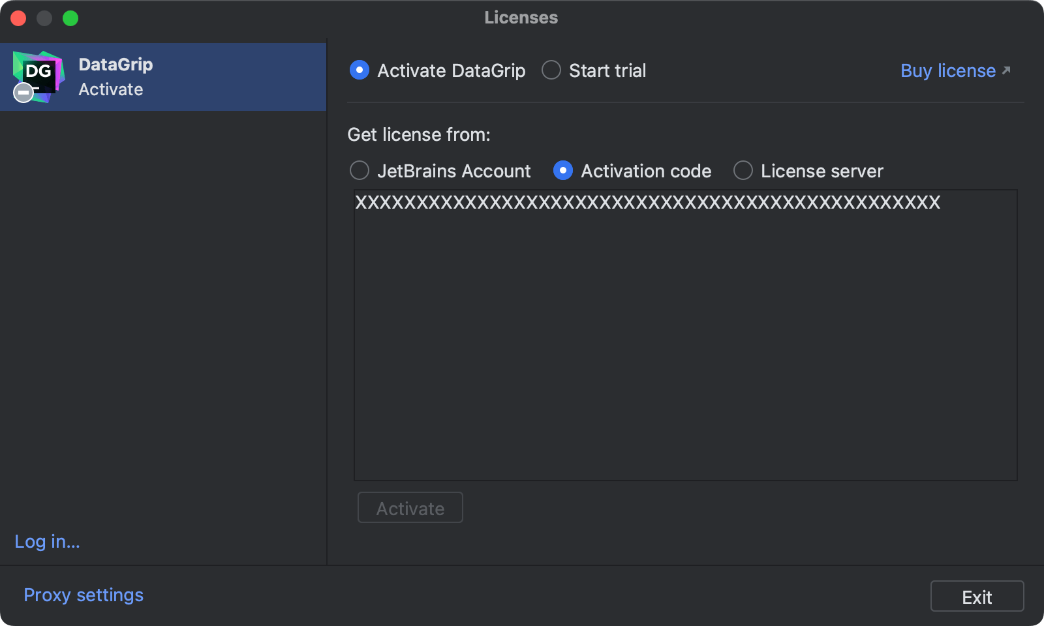1044x626 pixels.
Task: Switch to License server option
Action: click(x=743, y=171)
